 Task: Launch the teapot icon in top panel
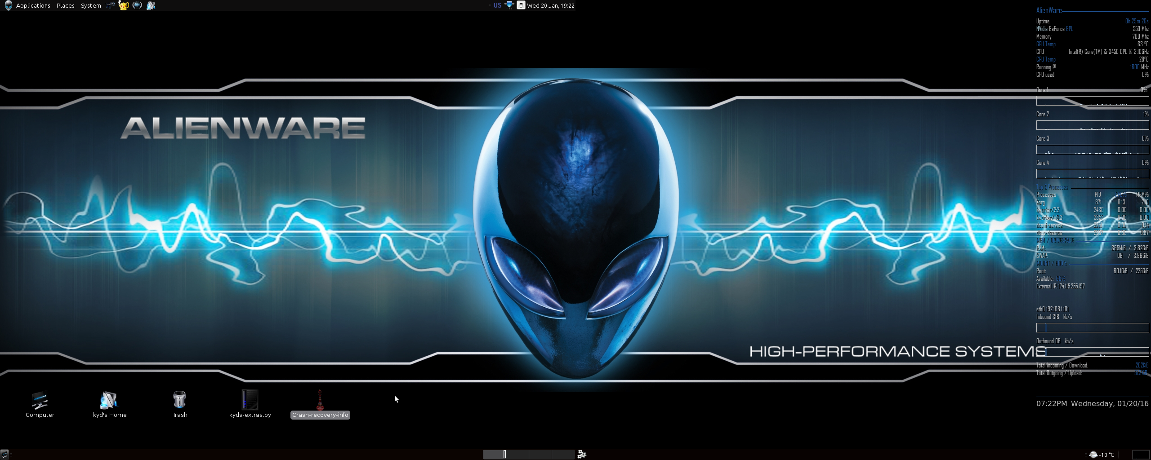[124, 5]
